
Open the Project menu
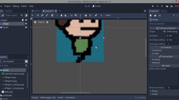[x=7, y=6]
